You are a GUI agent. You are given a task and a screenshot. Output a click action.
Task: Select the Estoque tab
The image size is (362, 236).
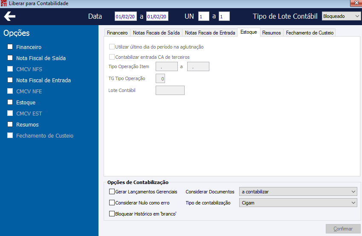(249, 32)
